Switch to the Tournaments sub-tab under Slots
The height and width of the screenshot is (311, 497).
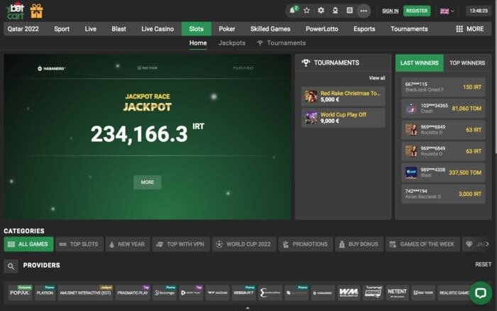pos(281,43)
